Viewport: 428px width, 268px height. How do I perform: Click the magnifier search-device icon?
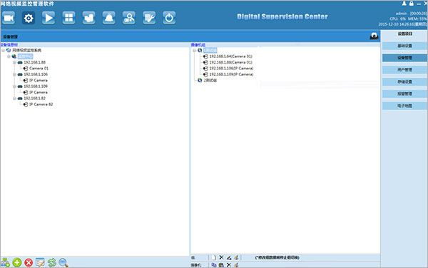(x=63, y=262)
